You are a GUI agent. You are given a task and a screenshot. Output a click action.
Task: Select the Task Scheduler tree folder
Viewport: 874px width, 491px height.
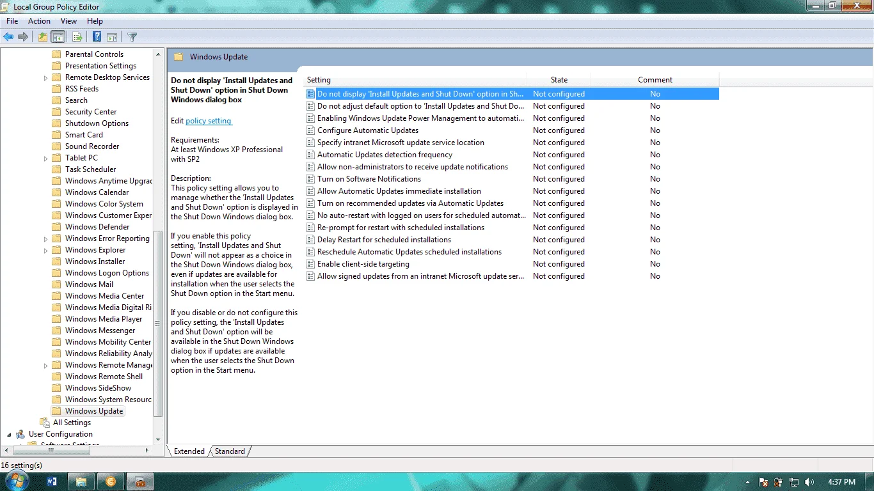pyautogui.click(x=90, y=169)
